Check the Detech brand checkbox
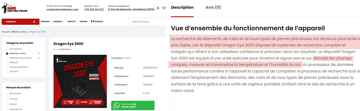This screenshot has height=111, width=360. 7,104
